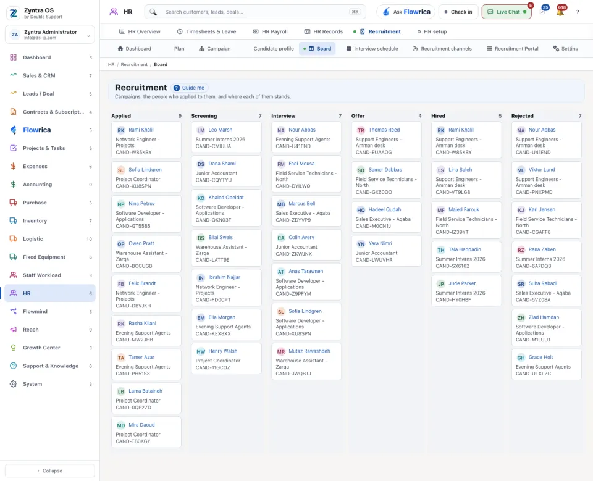
Task: Click candidate ID text CAND-JWQBTJ
Action: coord(293,374)
